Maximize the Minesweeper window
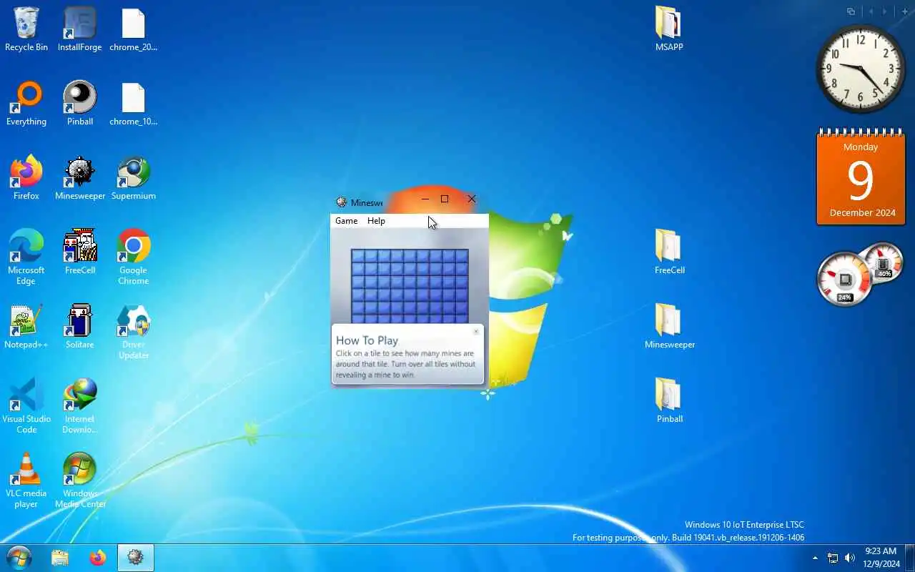The width and height of the screenshot is (915, 572). [445, 199]
